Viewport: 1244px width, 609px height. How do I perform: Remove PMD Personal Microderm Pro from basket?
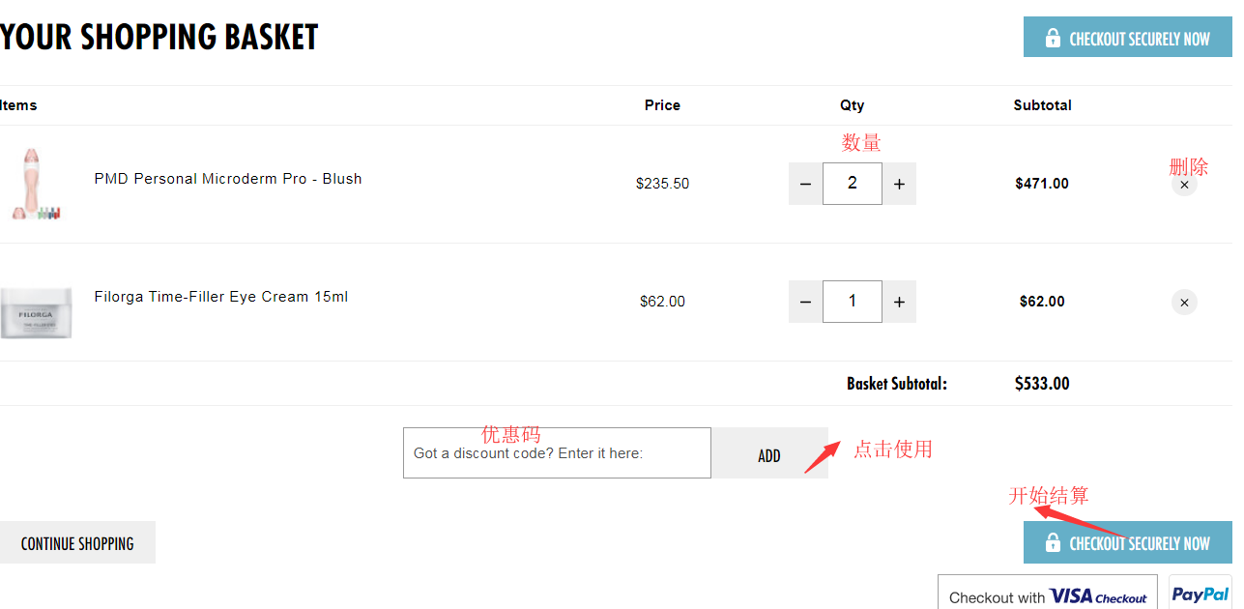[x=1184, y=184]
